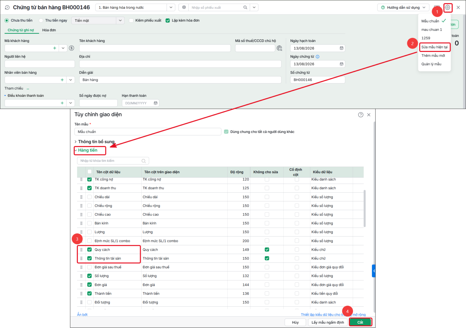466x328 pixels.
Task: Grab drag handle of Chiều dài row
Action: tap(81, 197)
